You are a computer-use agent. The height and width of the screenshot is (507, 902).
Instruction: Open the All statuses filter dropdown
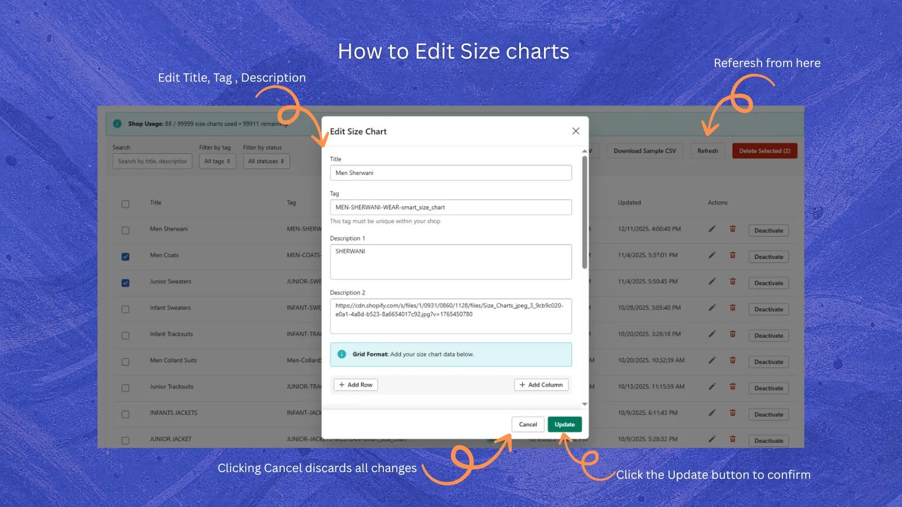click(x=266, y=161)
